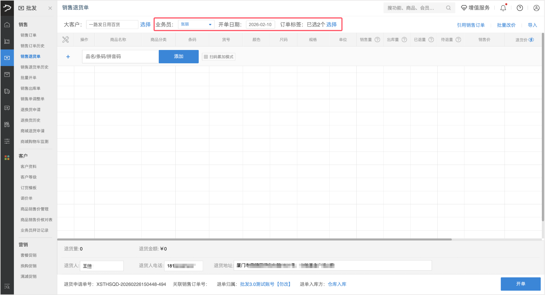This screenshot has width=545, height=295.
Task: Click the wrench column-settings icon in table header
Action: pos(66,39)
